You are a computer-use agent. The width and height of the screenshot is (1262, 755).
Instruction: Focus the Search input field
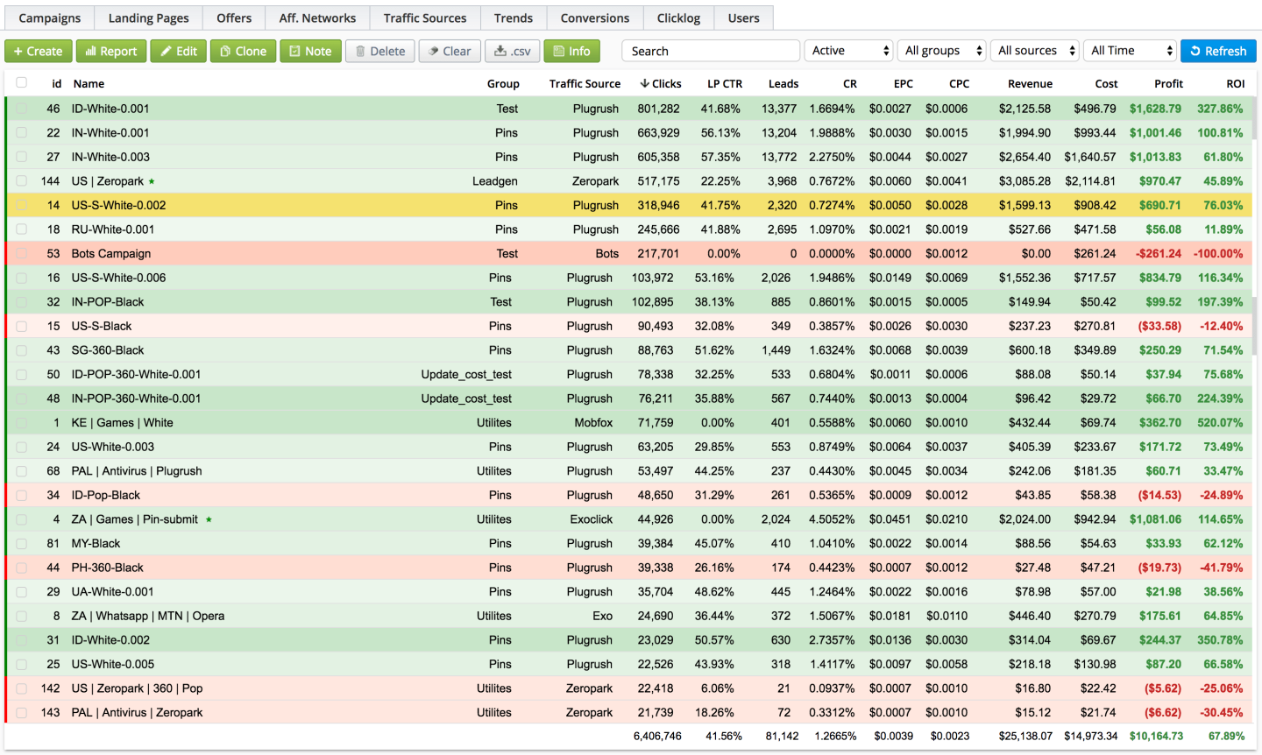[710, 52]
